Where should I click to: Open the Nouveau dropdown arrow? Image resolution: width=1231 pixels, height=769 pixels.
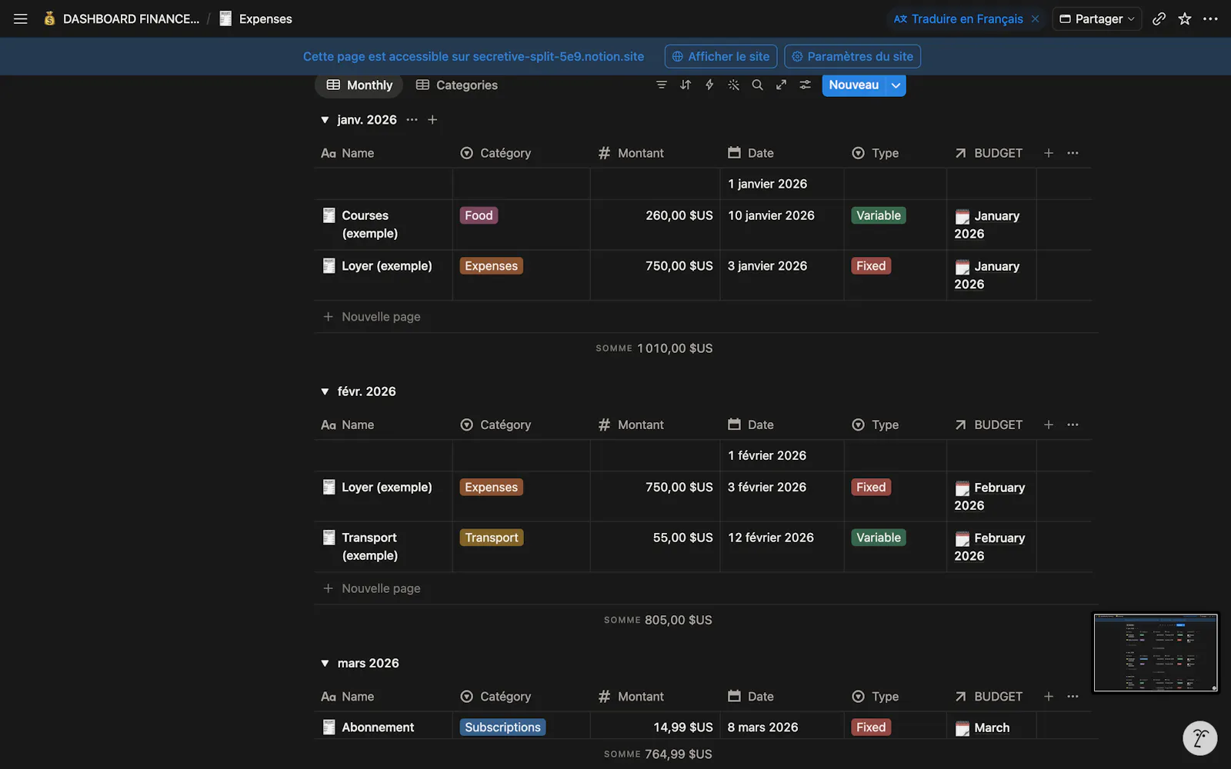896,85
